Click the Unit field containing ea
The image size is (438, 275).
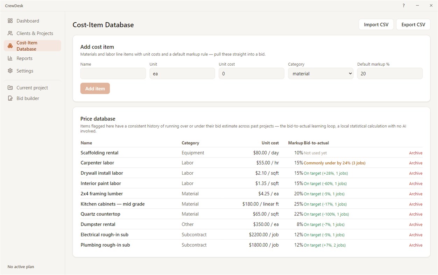click(x=182, y=74)
